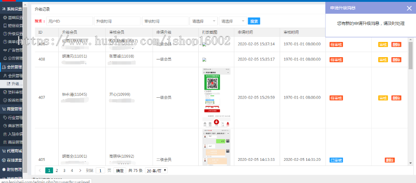The height and width of the screenshot is (183, 416).
Task: Click the table vertical scrollbar thumb
Action: (x=411, y=55)
